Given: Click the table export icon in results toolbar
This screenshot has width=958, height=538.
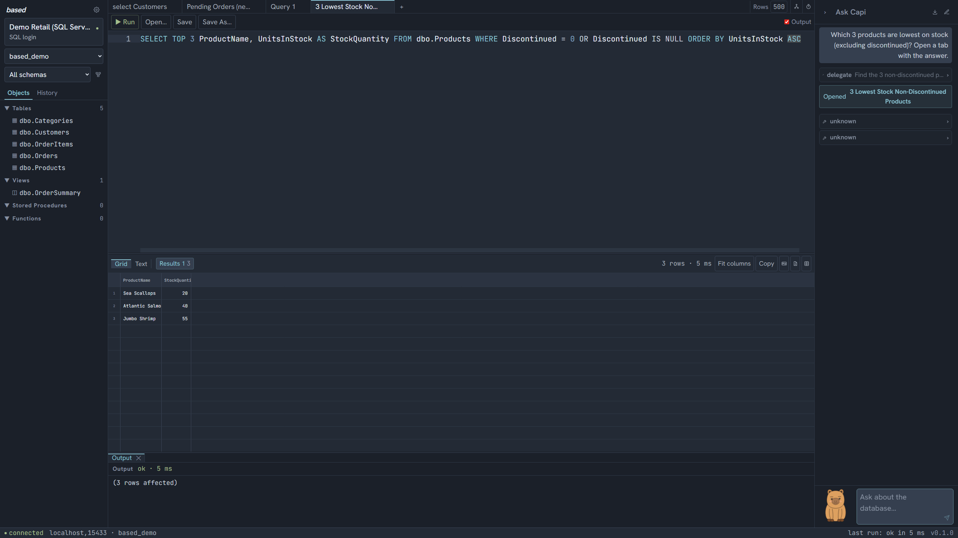Looking at the screenshot, I should (806, 264).
